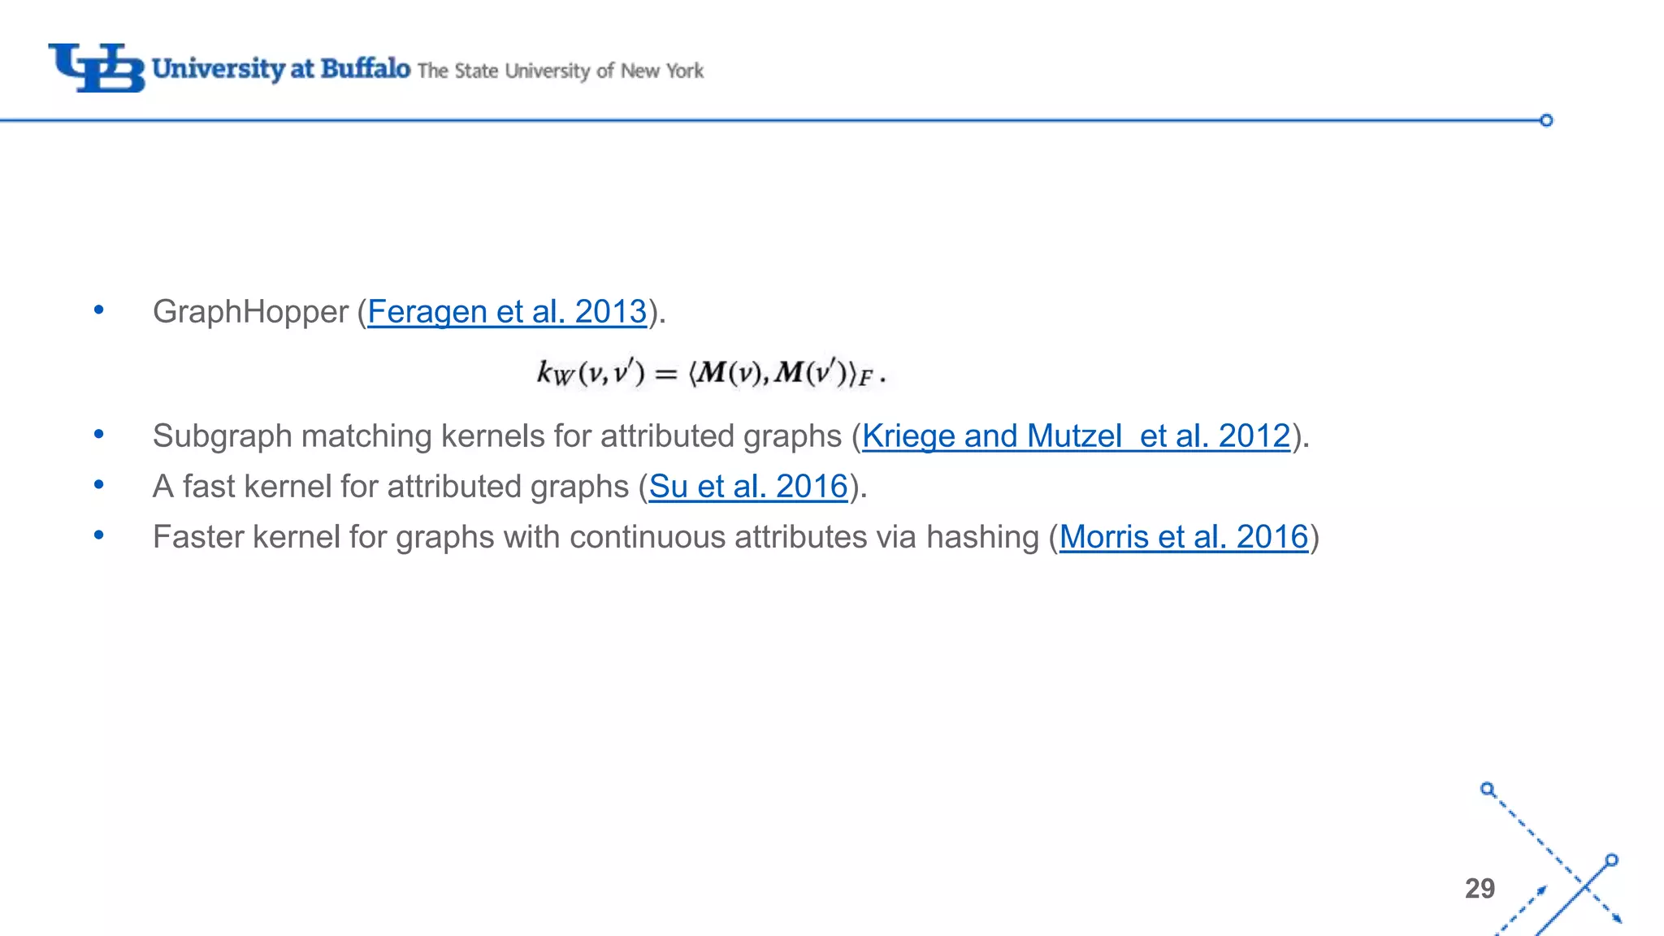Follow the Su et al. 2016 link

[748, 487]
